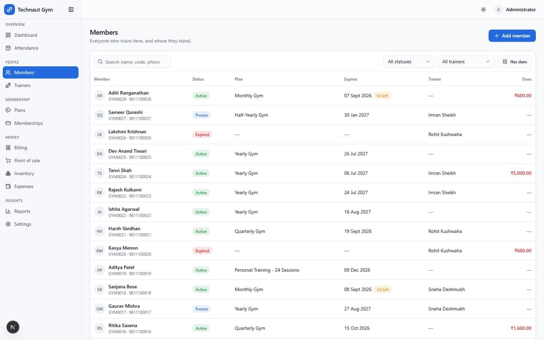This screenshot has width=544, height=340.
Task: Click the 1d left tag
Action: click(x=382, y=96)
